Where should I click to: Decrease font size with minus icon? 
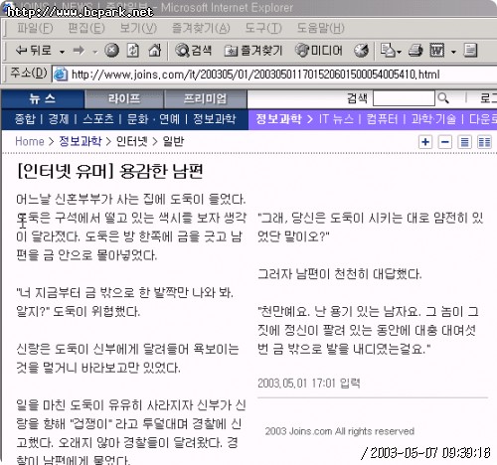(x=445, y=142)
